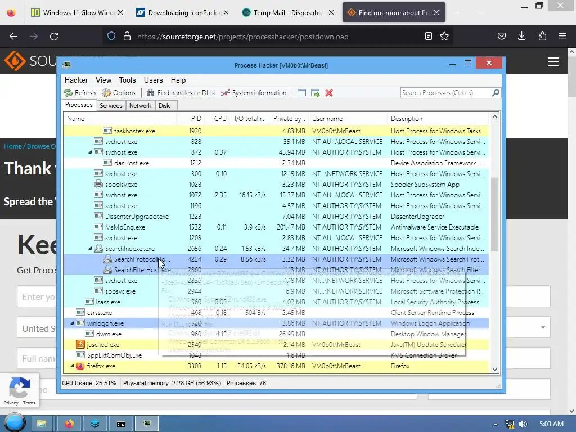Open the Help menu
The image size is (576, 432).
[178, 80]
